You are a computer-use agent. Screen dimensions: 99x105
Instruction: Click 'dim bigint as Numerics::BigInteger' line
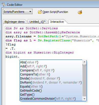40,52
